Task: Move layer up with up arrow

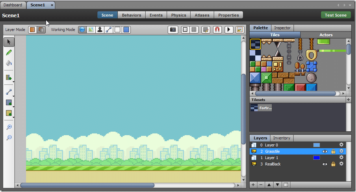Action: (x=269, y=185)
